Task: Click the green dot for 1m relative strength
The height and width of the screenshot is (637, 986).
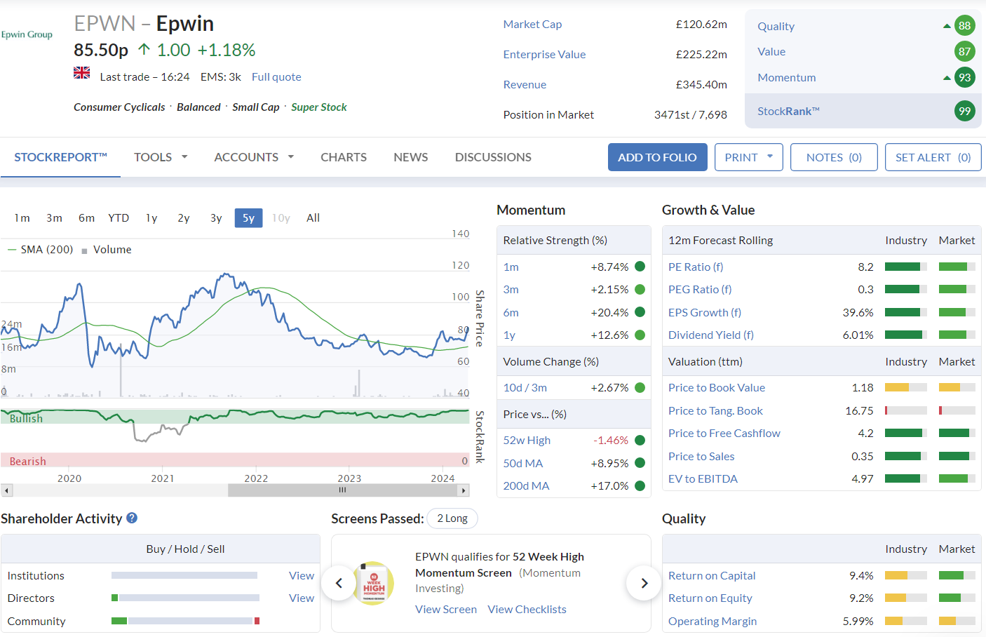Action: coord(640,267)
